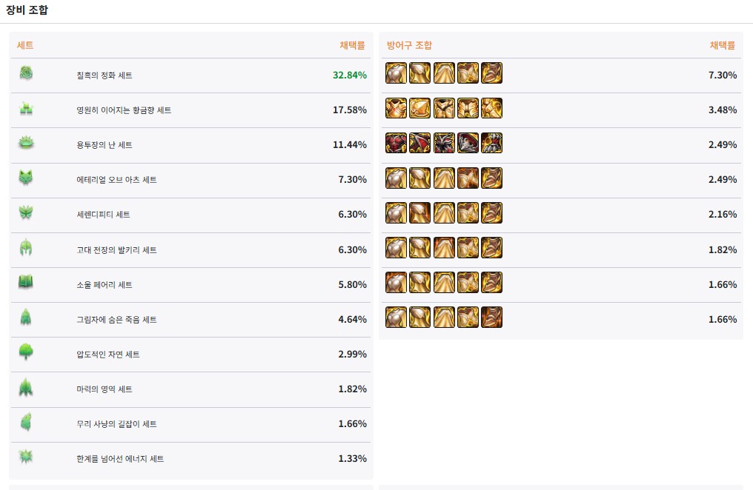Click the 에테리얼 오브 아츠 세트 icon
Image resolution: width=753 pixels, height=490 pixels.
[x=26, y=178]
